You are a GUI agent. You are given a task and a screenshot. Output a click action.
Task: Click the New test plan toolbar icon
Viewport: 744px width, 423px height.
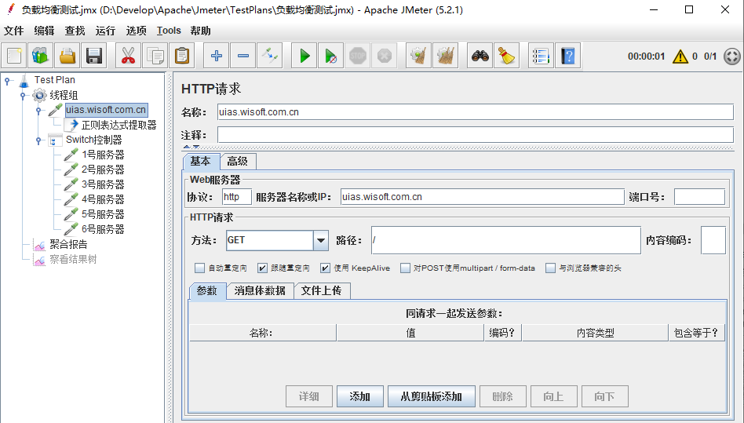(x=14, y=56)
